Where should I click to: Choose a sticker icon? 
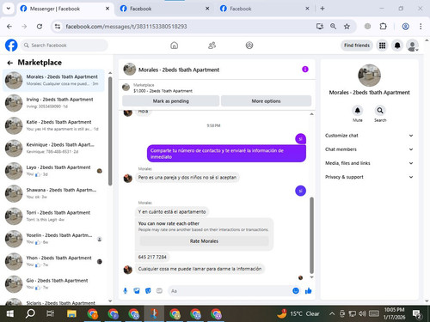click(x=148, y=291)
